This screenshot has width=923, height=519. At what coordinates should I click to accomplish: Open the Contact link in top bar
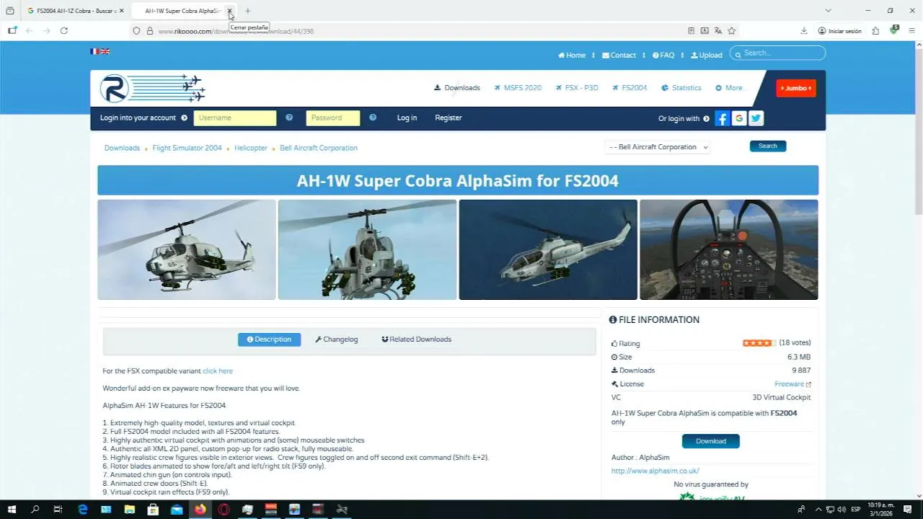click(x=619, y=55)
